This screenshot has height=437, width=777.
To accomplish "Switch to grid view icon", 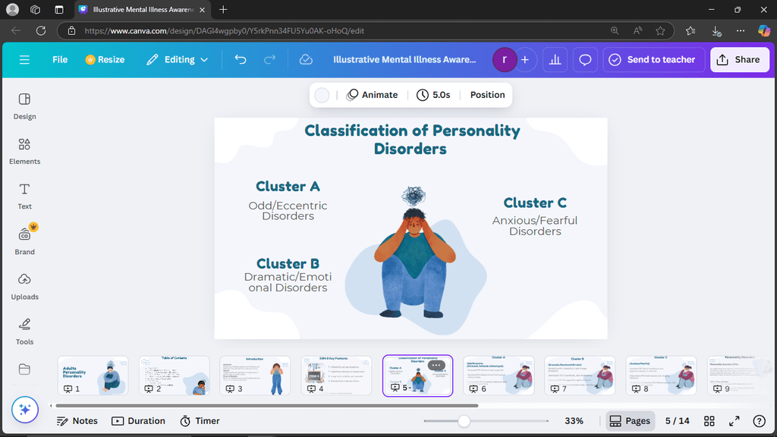I will [709, 420].
